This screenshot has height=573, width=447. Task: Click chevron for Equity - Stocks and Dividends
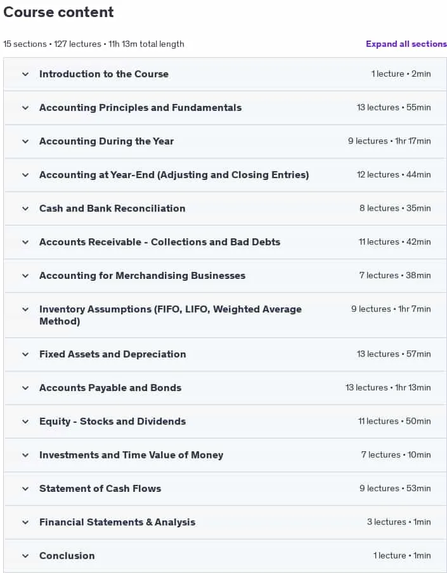pos(25,422)
